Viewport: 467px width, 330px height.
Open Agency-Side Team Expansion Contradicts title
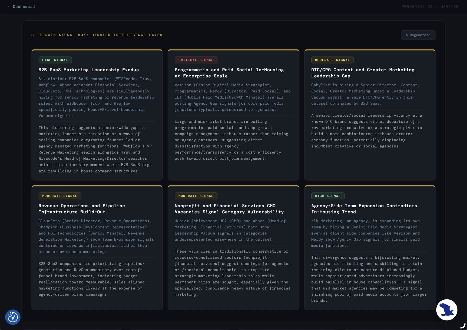(364, 209)
